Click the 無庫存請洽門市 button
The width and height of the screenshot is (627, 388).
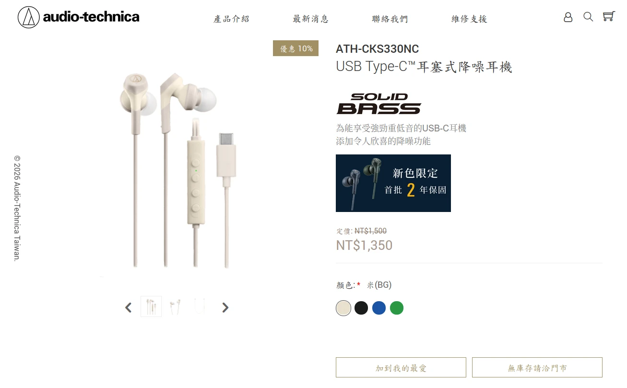537,367
